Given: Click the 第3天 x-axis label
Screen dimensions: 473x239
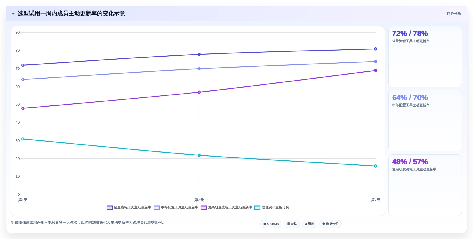Looking at the screenshot, I should (199, 200).
